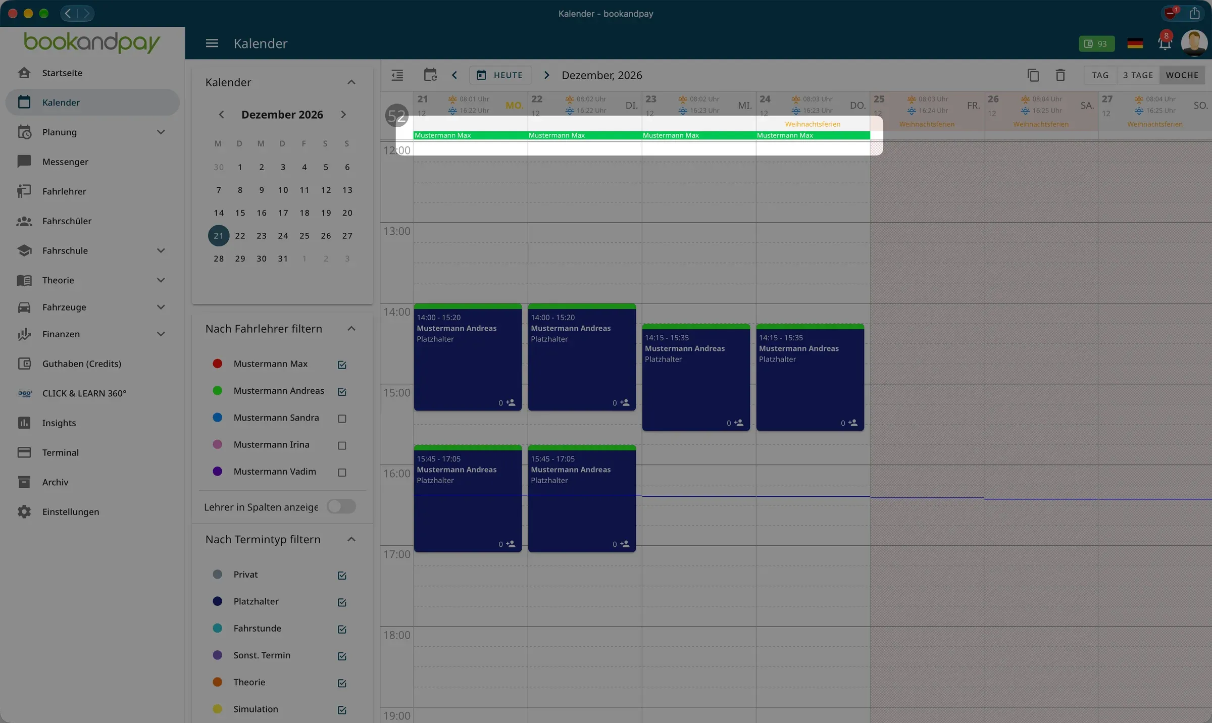This screenshot has height=723, width=1212.
Task: Expand the Finanzen submenu
Action: (x=161, y=334)
